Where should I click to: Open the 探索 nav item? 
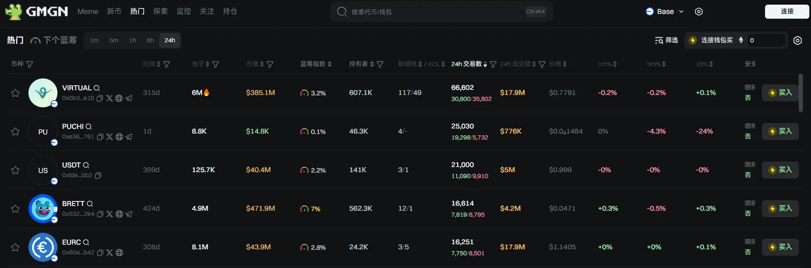pyautogui.click(x=160, y=11)
